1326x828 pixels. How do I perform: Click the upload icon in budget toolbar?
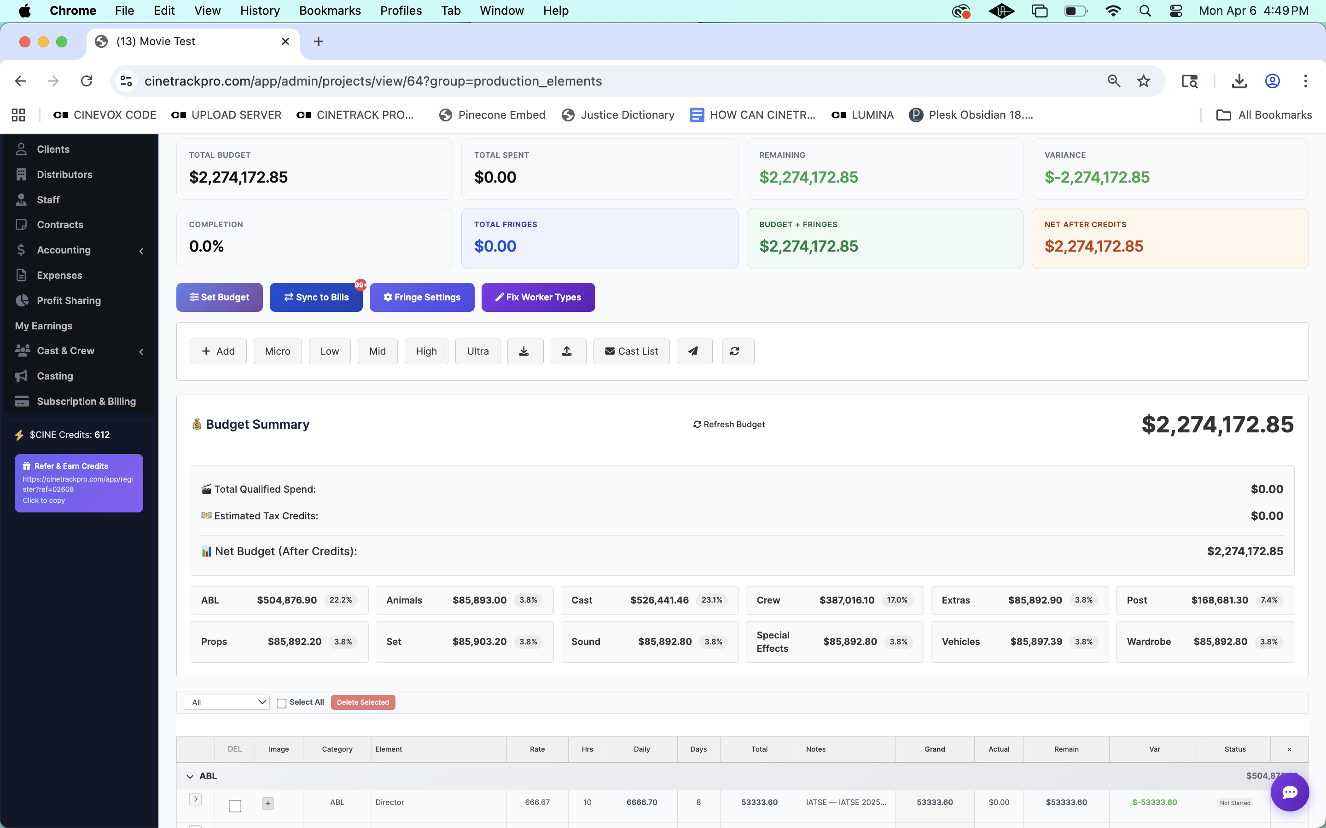[568, 351]
